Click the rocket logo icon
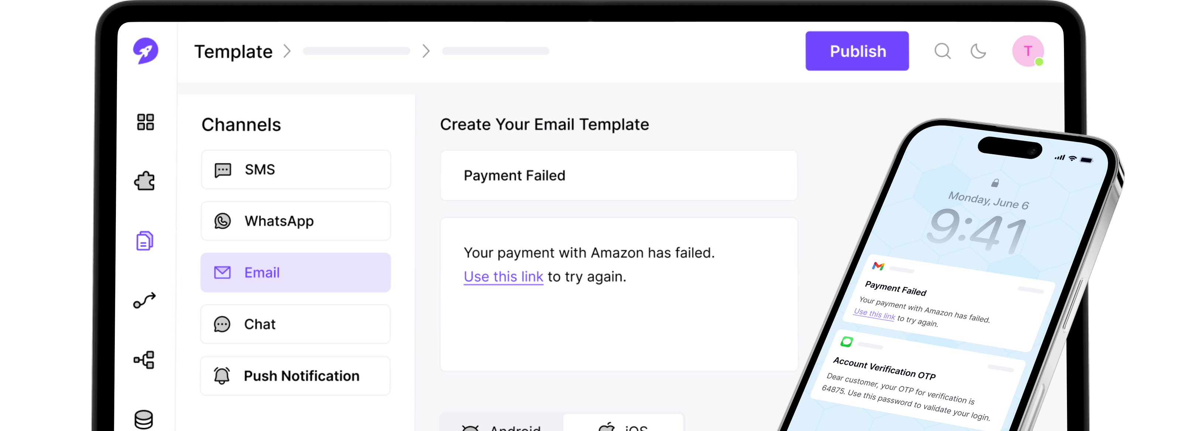 click(146, 51)
